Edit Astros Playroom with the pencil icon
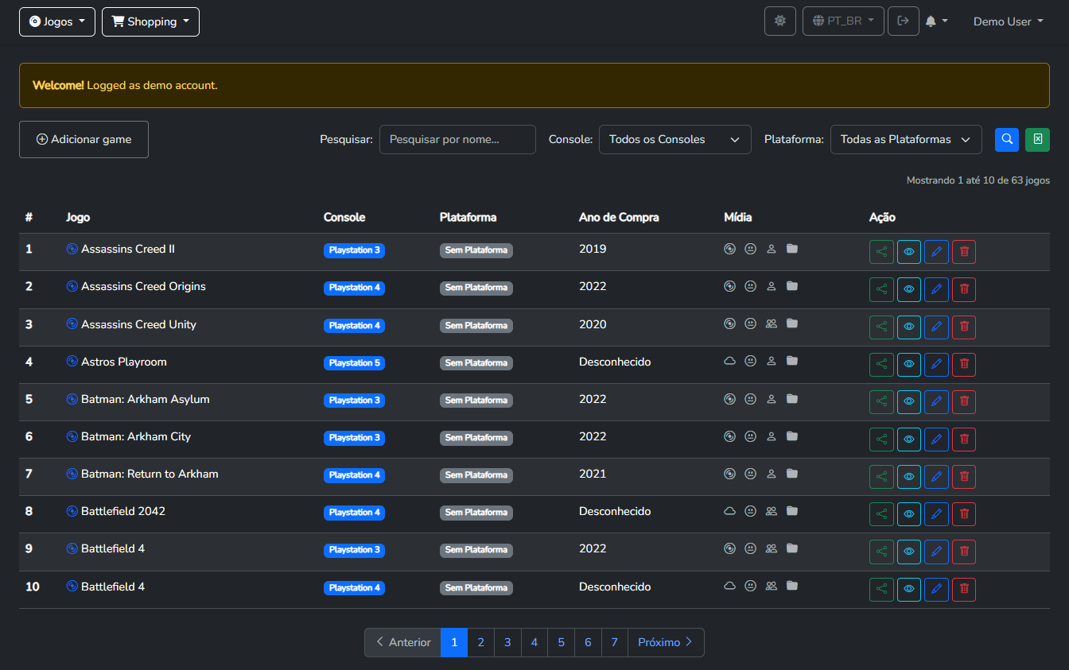1069x670 pixels. click(936, 364)
